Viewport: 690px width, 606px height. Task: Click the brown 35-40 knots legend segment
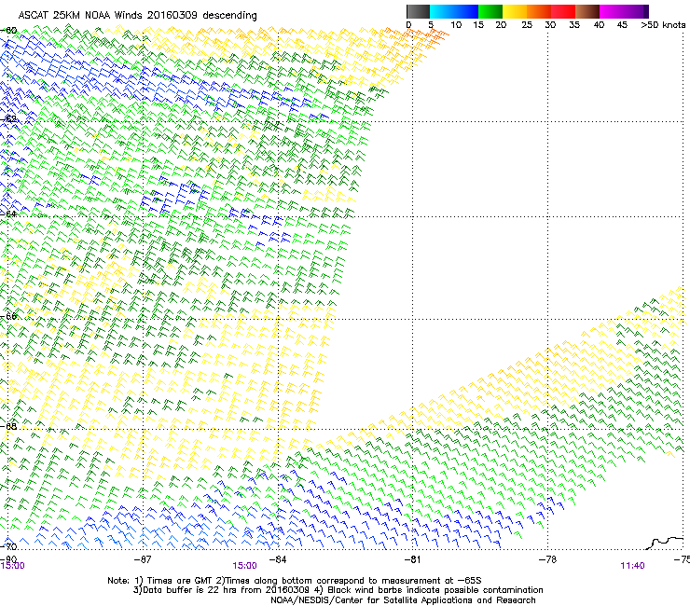click(587, 11)
